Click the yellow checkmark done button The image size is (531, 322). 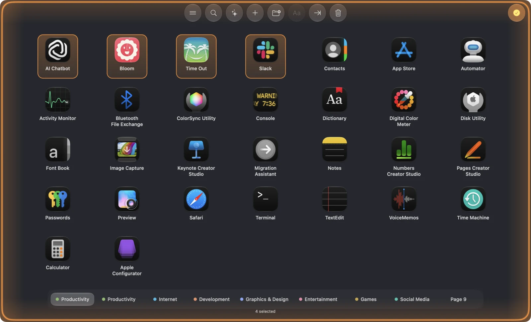coord(516,13)
